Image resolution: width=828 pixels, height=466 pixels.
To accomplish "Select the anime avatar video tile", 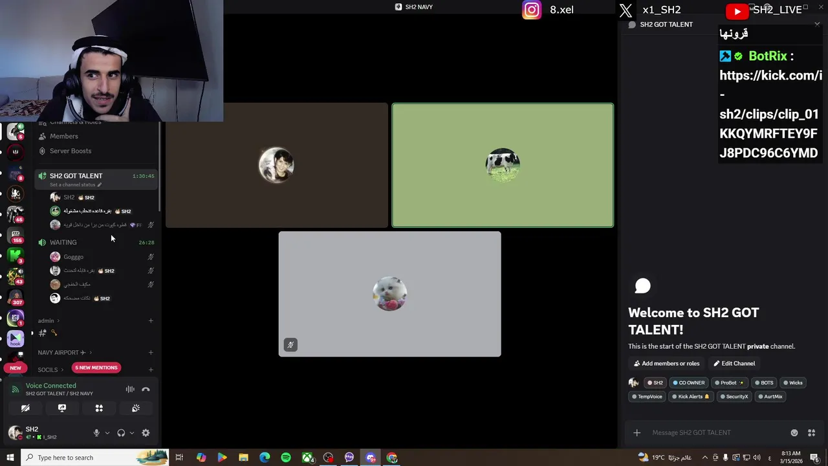I will coord(277,166).
